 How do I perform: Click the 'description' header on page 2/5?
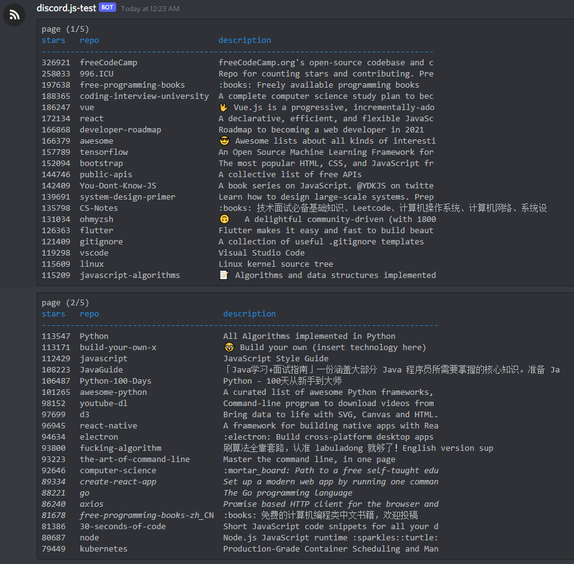pyautogui.click(x=249, y=314)
